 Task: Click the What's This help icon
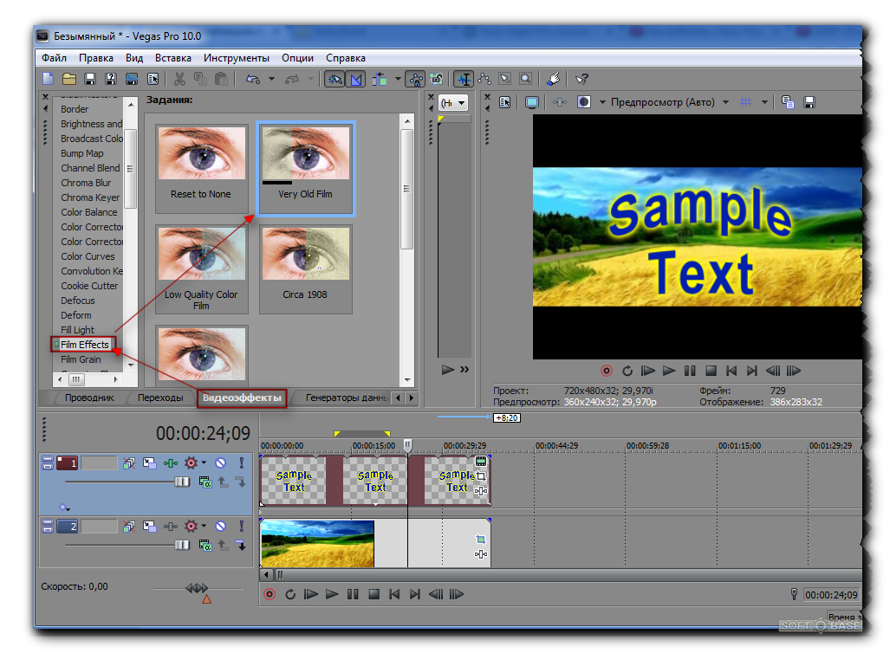[x=581, y=79]
